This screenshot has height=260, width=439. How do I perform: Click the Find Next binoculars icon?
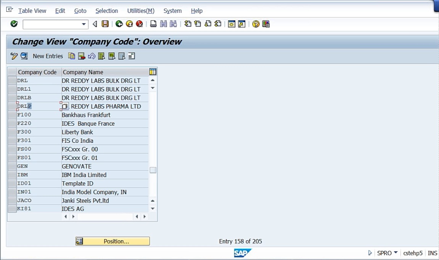click(x=173, y=24)
